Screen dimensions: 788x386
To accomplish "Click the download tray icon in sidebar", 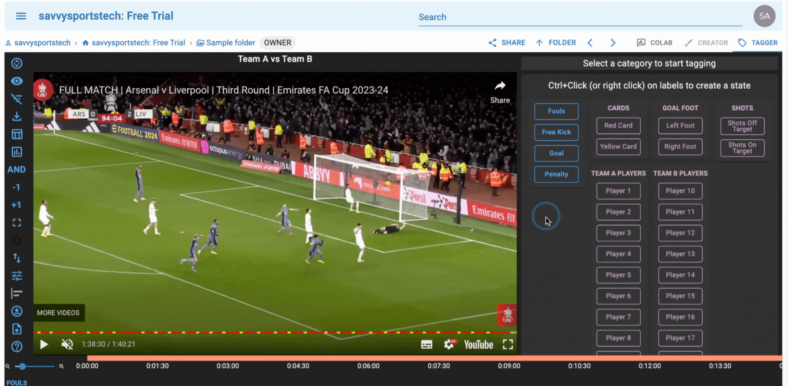I will (x=17, y=117).
